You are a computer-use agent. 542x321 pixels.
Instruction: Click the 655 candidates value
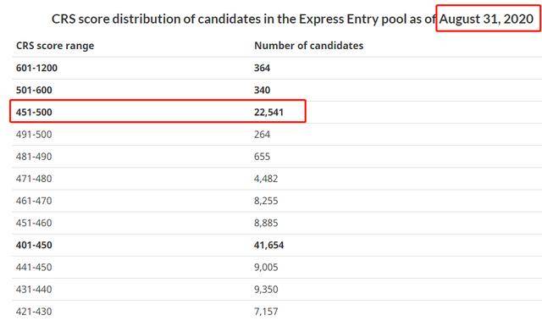(262, 157)
